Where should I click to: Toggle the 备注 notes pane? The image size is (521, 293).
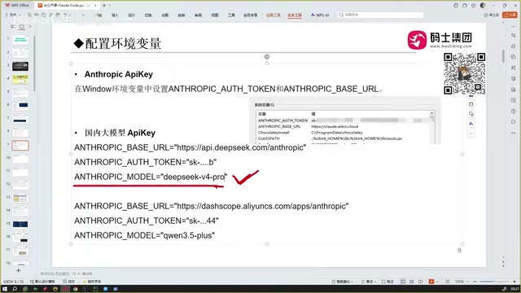click(x=369, y=282)
